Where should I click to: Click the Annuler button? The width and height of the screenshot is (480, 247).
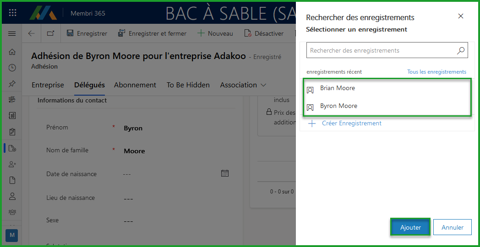tap(453, 227)
